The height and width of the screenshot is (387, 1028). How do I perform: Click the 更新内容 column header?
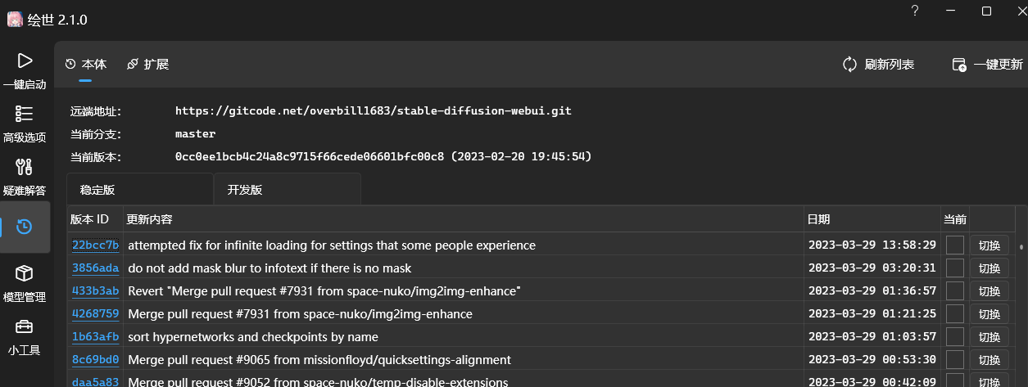click(x=150, y=219)
